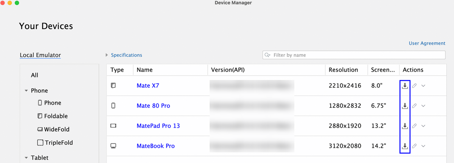Collapse the Tablet category in sidebar
The width and height of the screenshot is (454, 163).
tap(26, 158)
